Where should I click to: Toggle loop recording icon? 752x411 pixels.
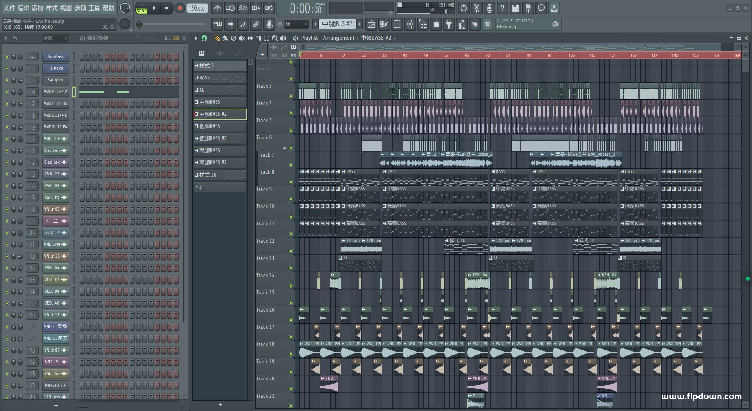269,8
